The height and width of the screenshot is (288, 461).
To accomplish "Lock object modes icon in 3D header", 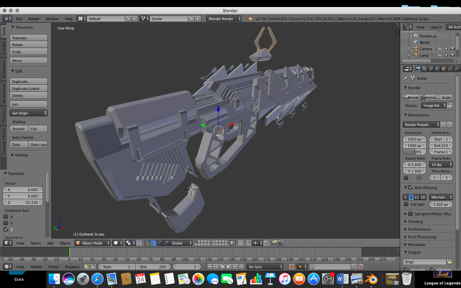I will pos(233,243).
